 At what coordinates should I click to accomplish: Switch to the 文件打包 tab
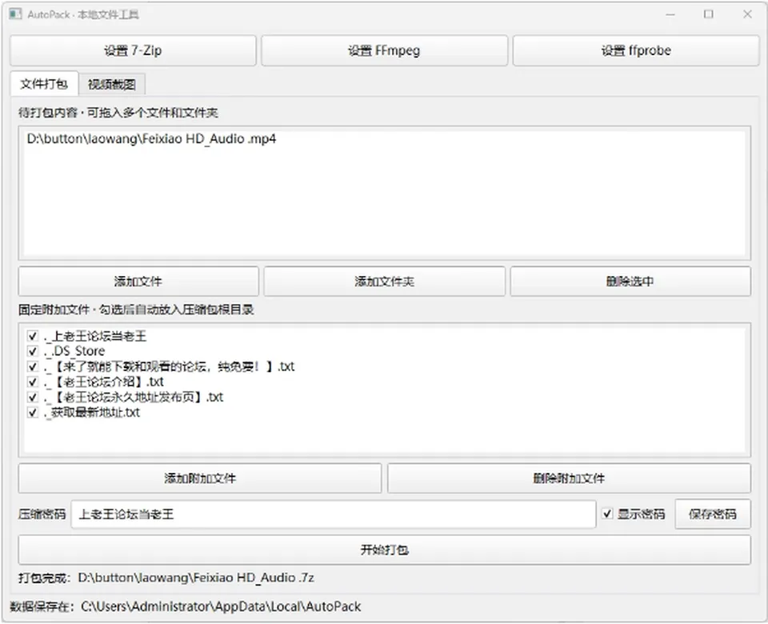[x=44, y=84]
